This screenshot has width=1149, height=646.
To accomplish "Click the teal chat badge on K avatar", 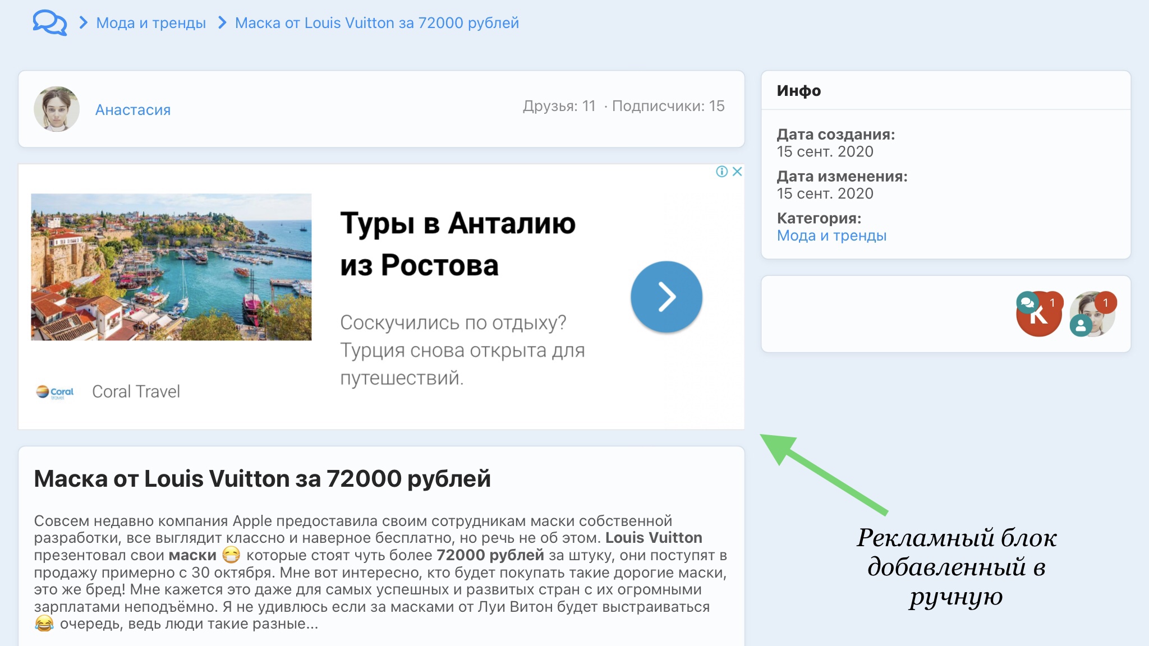I will click(1027, 303).
